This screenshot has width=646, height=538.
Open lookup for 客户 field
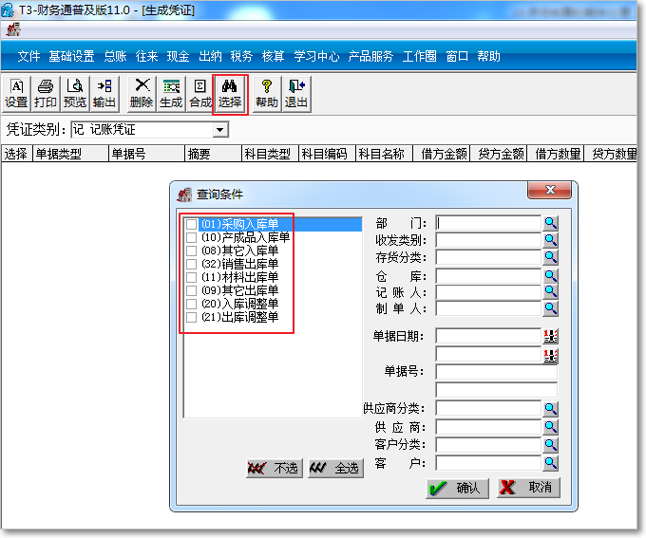tap(550, 463)
